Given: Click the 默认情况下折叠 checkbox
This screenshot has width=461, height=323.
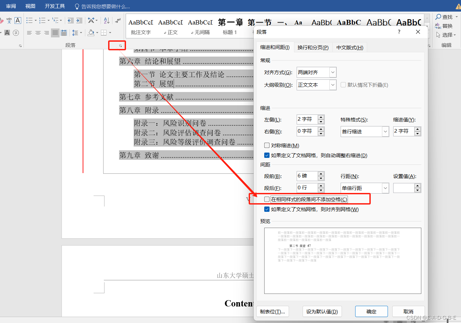Looking at the screenshot, I should (343, 85).
